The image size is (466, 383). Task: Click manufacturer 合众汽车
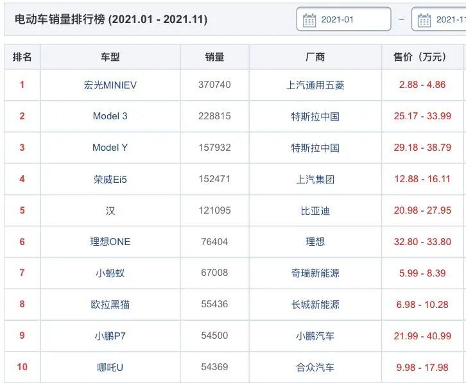pos(315,368)
